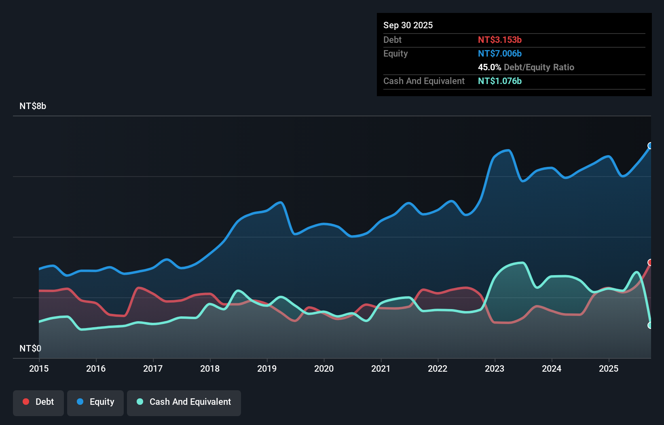Click the NT$3.153b Debt value
This screenshot has height=425, width=664.
(x=500, y=40)
